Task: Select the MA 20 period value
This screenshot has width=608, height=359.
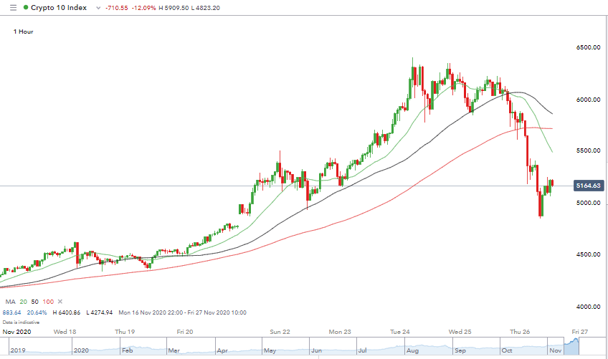Action: 24,302
